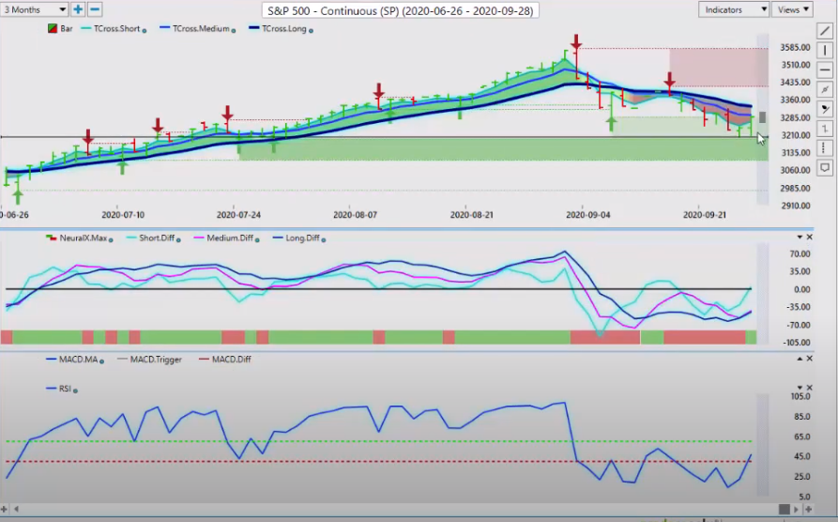838x522 pixels.
Task: Click the dot beside TCross.Medium
Action: [234, 30]
